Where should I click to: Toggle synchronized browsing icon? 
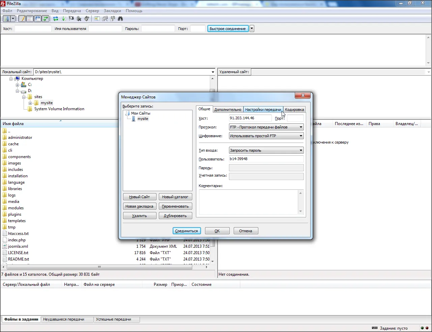113,19
